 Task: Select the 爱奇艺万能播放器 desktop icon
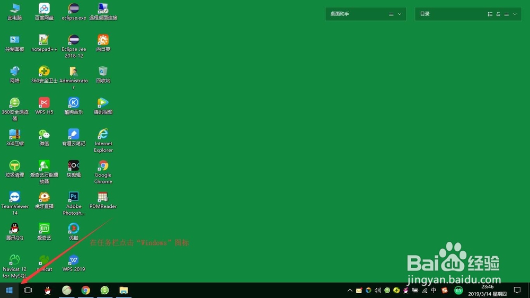(45, 172)
